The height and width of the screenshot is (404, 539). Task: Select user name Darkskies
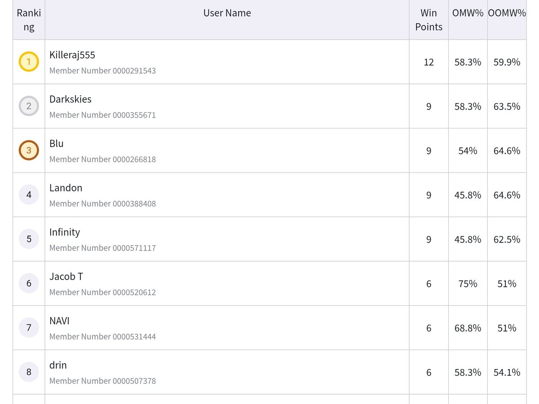71,99
